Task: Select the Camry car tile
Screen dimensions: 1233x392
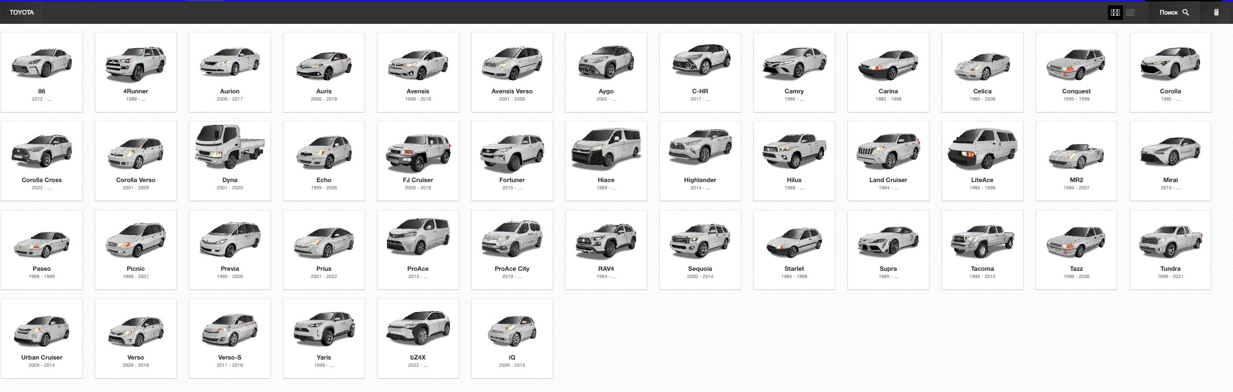Action: [x=794, y=72]
